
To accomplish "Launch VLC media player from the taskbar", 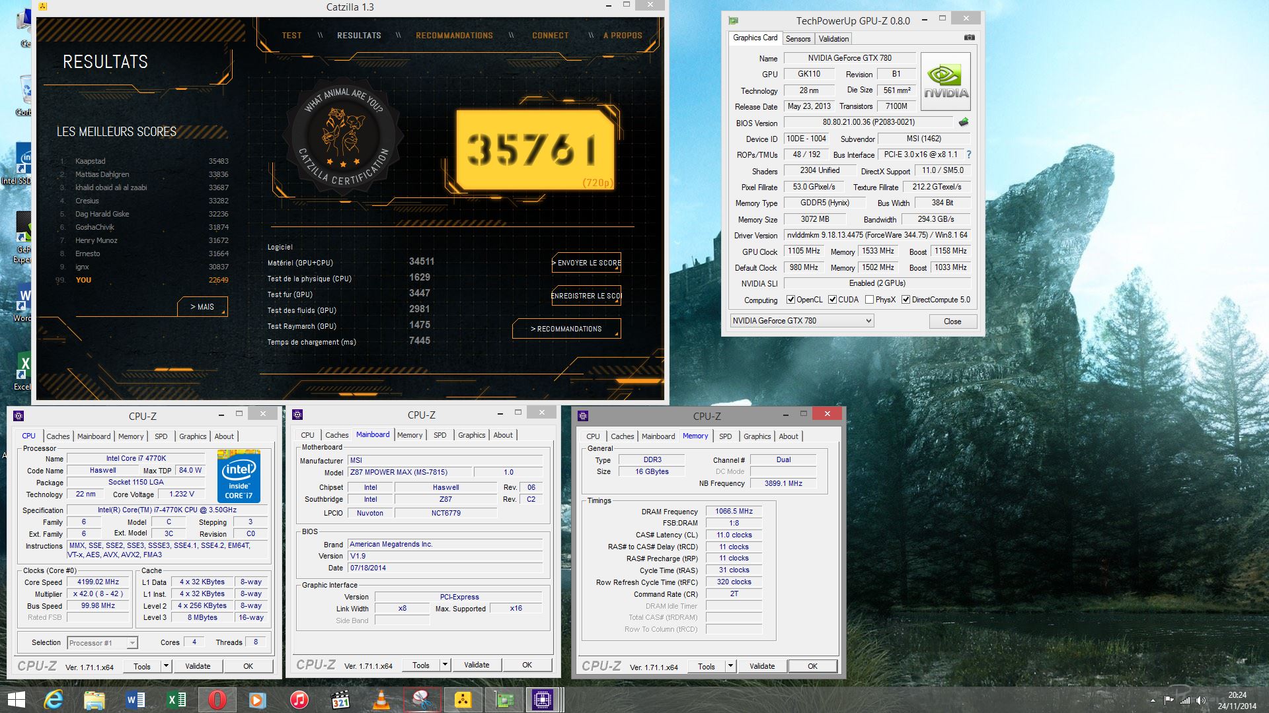I will click(381, 700).
